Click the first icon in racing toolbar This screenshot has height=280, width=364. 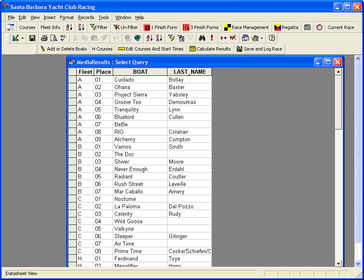(x=11, y=27)
